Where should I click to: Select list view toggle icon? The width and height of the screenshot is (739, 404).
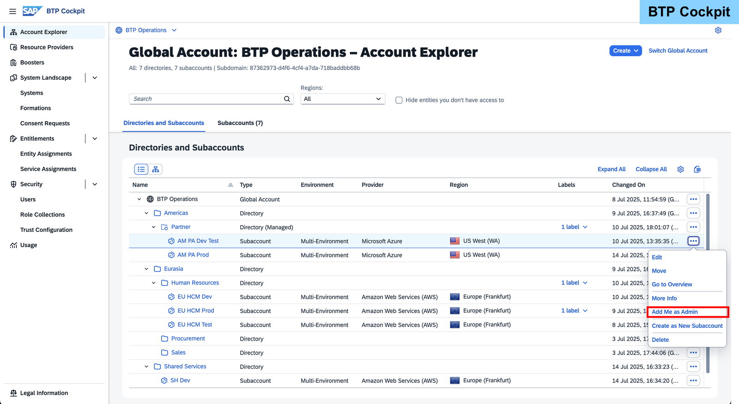141,169
